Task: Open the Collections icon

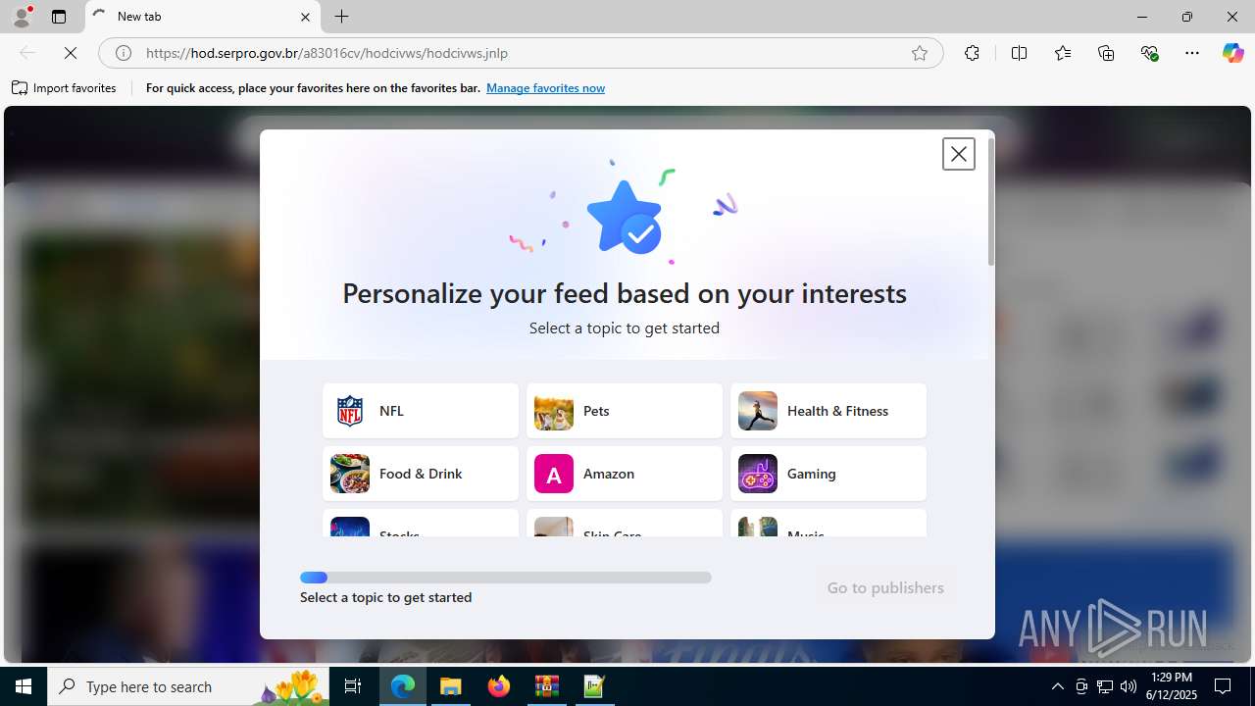Action: 1106,53
